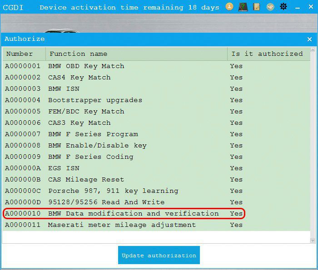Select the Bootstrapper upgrades row

point(156,100)
